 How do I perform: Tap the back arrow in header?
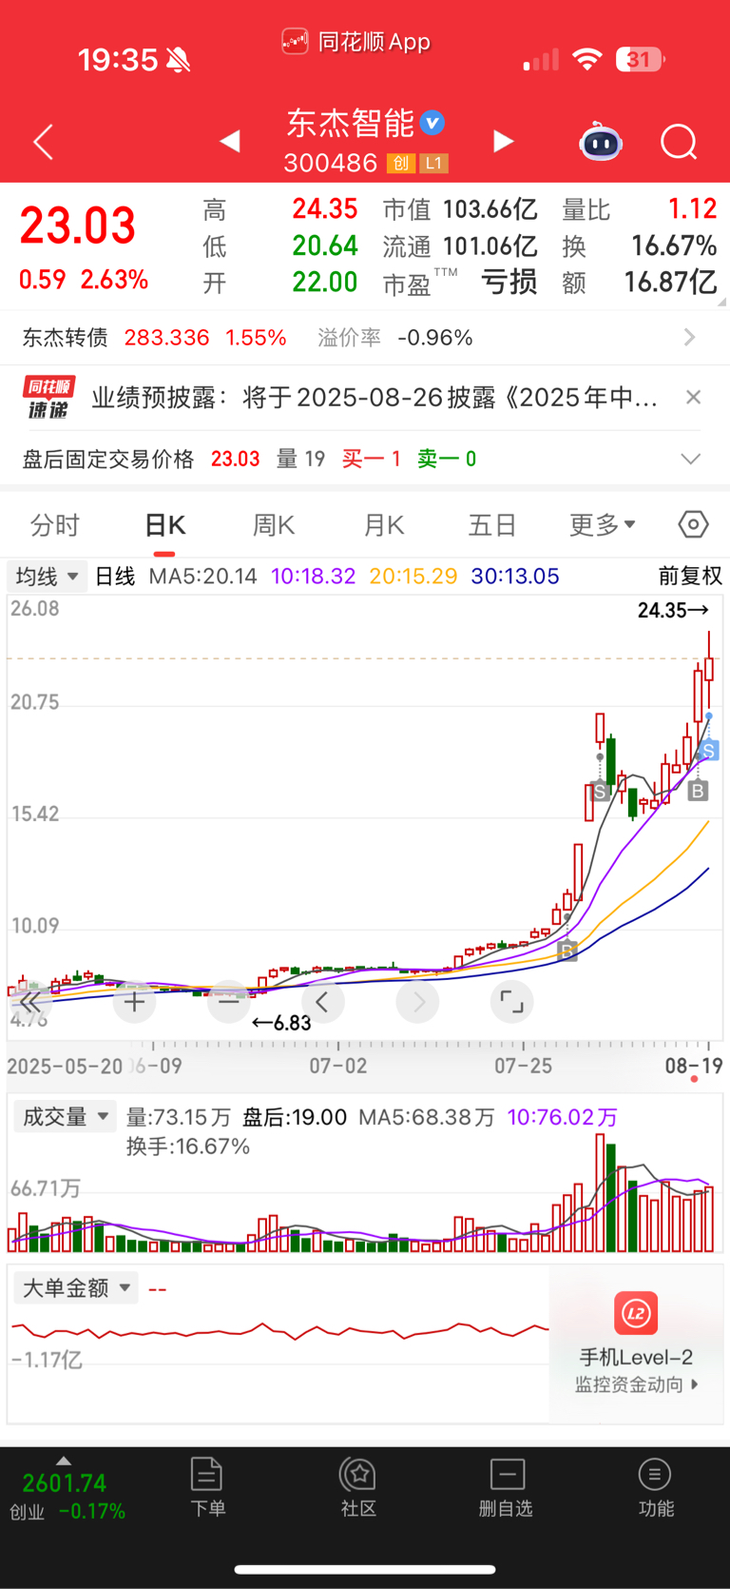pos(43,143)
